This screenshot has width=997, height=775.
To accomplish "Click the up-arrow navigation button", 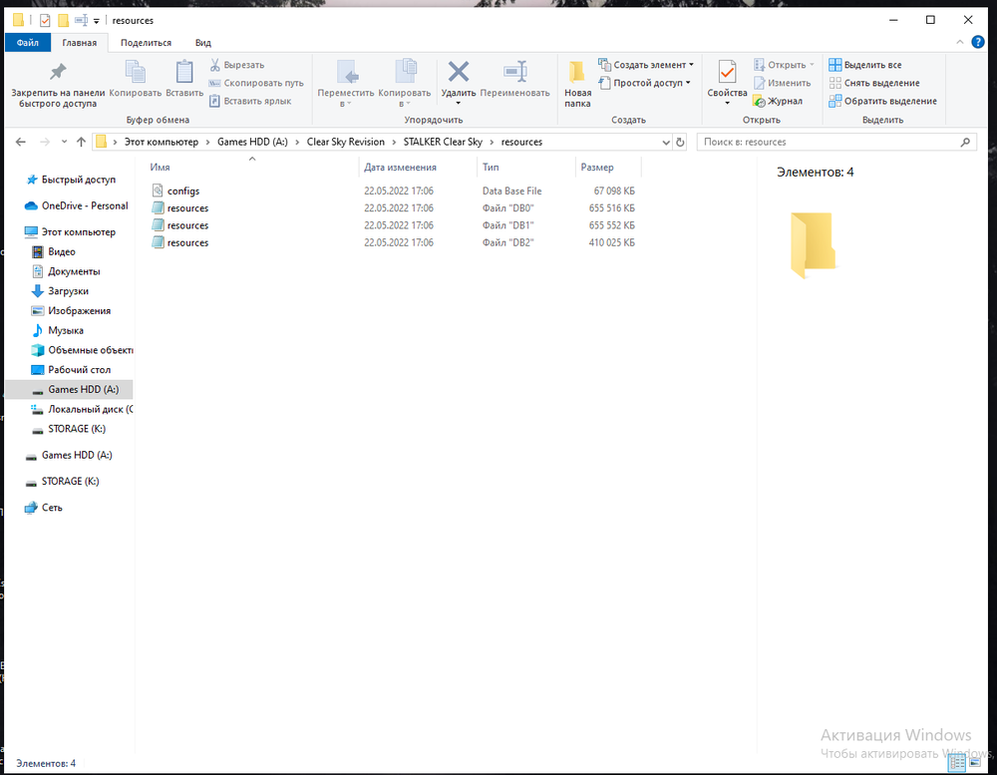I will [80, 142].
